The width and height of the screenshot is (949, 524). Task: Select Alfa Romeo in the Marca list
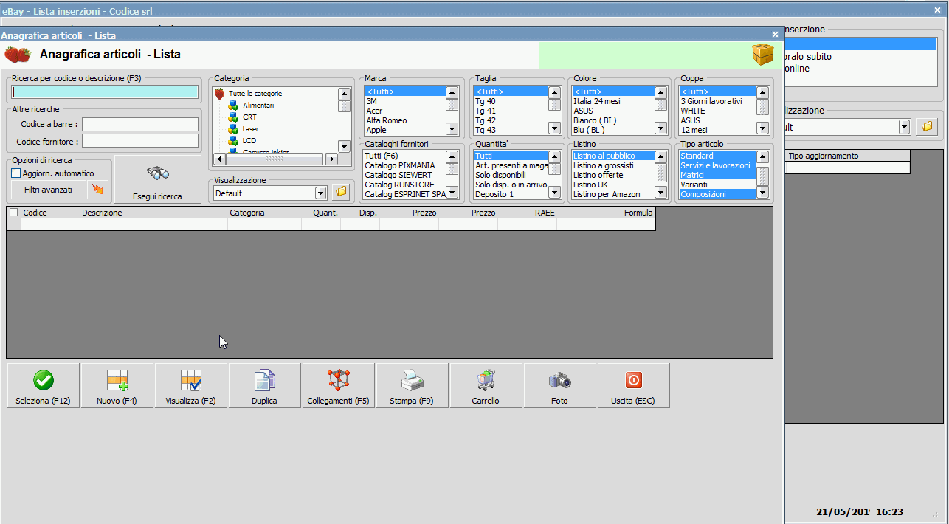tap(404, 120)
